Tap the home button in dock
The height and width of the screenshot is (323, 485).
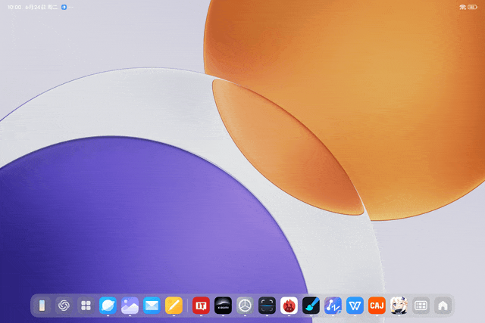pyautogui.click(x=443, y=306)
